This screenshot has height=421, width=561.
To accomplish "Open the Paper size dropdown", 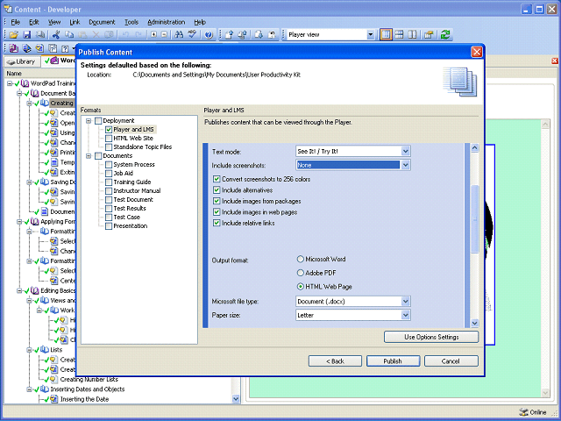I will [x=405, y=315].
